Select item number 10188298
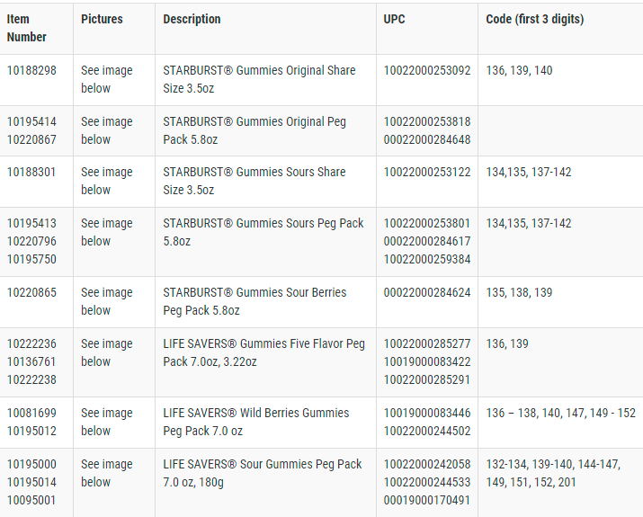Image resolution: width=643 pixels, height=517 pixels. [x=31, y=70]
